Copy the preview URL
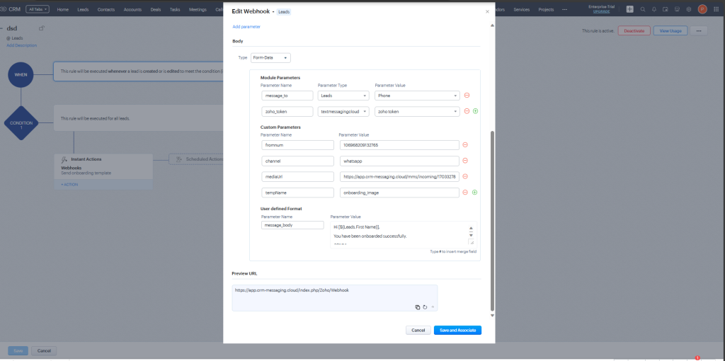725x361 pixels. [418, 307]
